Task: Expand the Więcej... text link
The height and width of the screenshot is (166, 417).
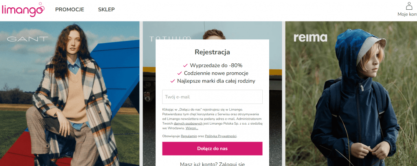Action: [192, 128]
